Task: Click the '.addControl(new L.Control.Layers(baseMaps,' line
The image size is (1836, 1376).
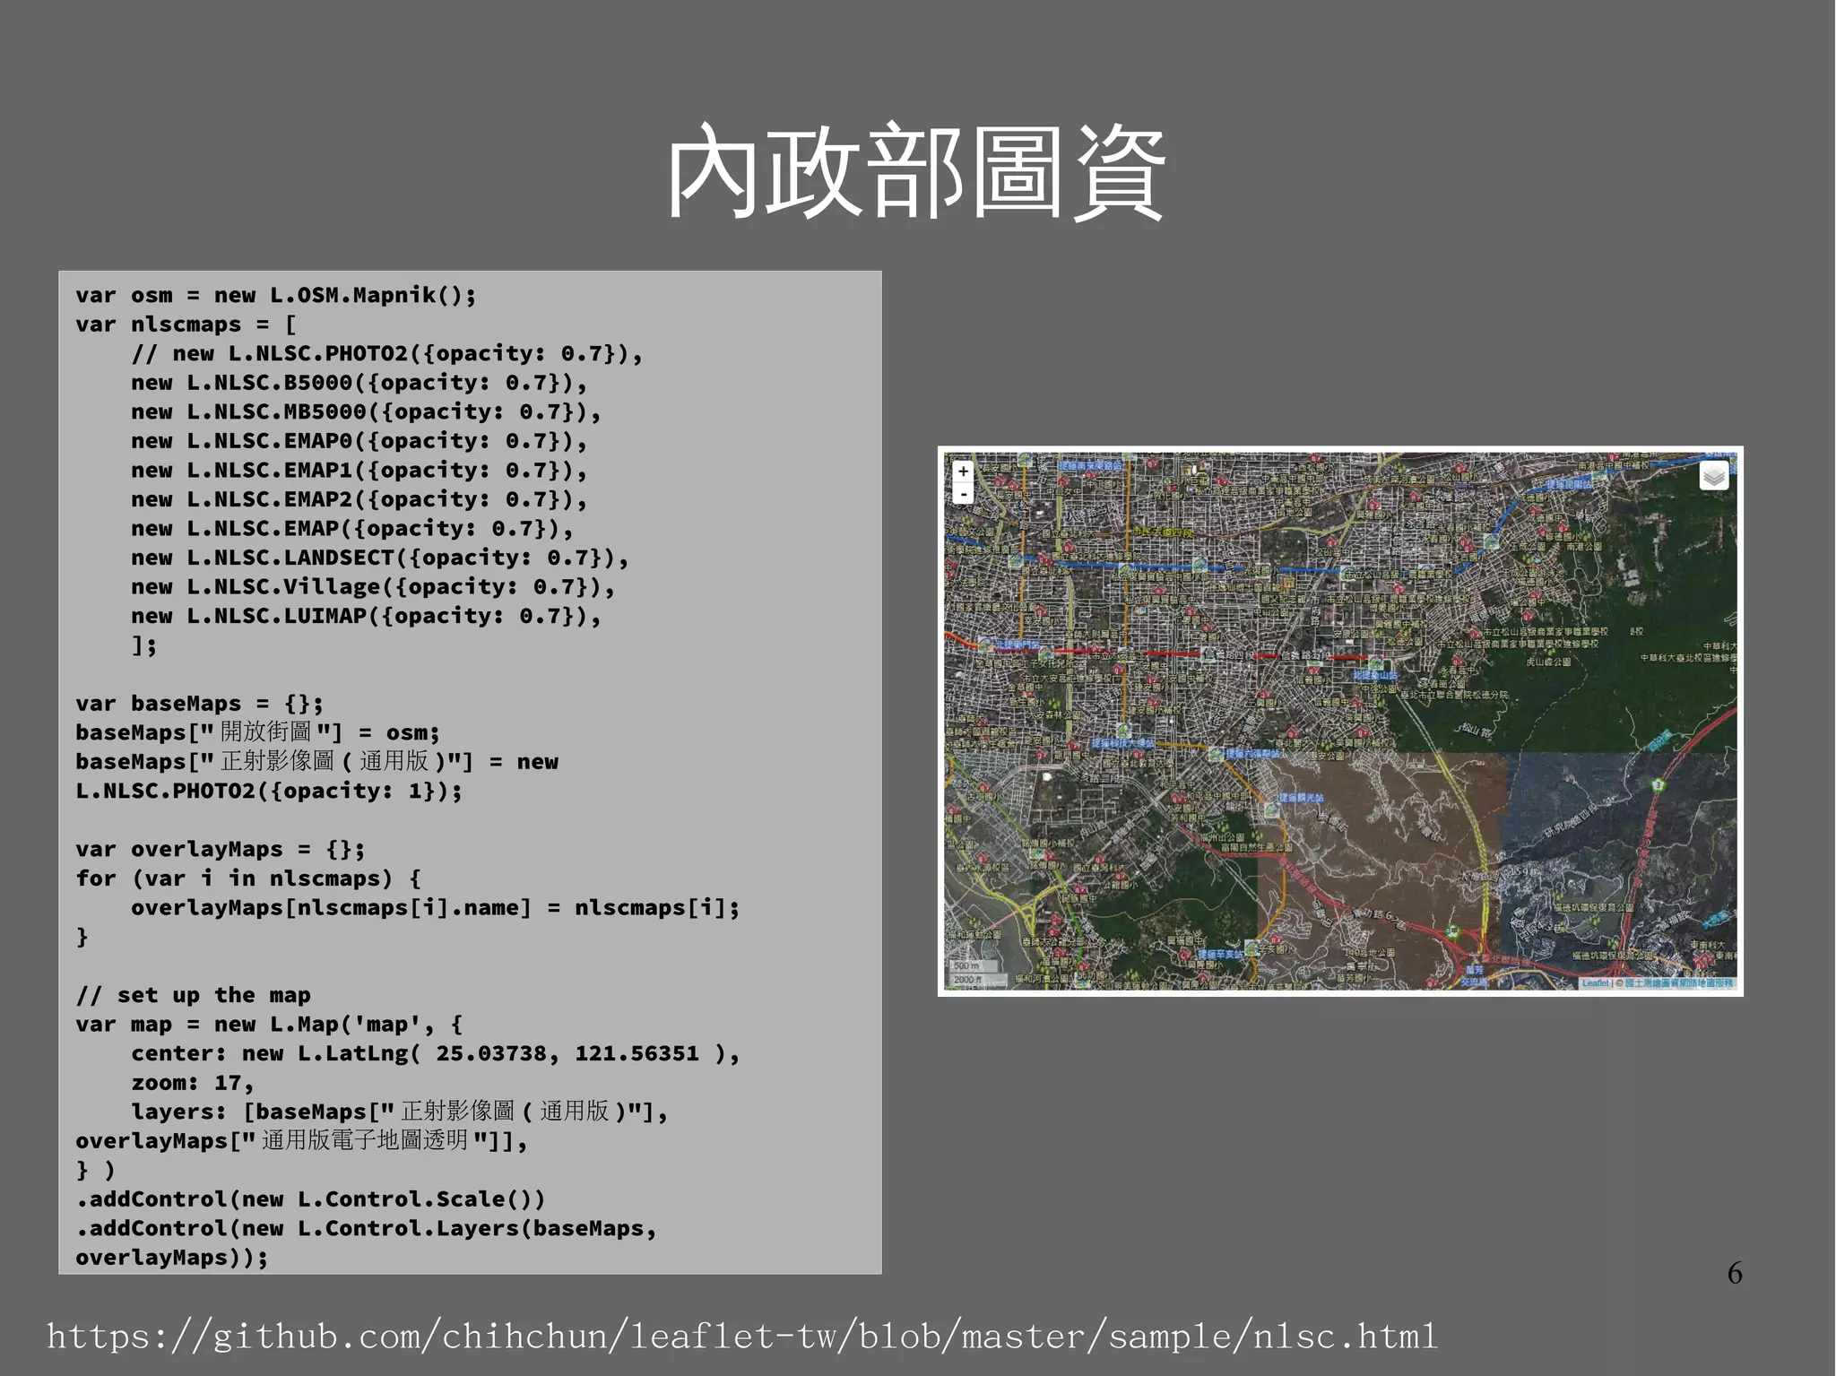Action: pyautogui.click(x=367, y=1229)
